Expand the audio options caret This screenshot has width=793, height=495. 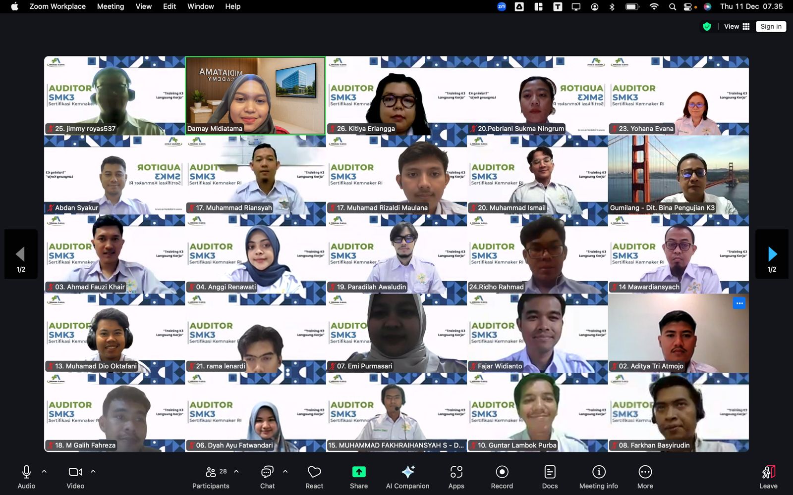(x=44, y=472)
